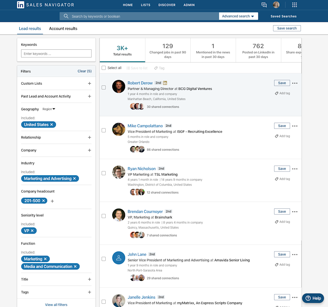Select Ryan Nicholson's checkbox
The width and height of the screenshot is (328, 307).
[104, 173]
